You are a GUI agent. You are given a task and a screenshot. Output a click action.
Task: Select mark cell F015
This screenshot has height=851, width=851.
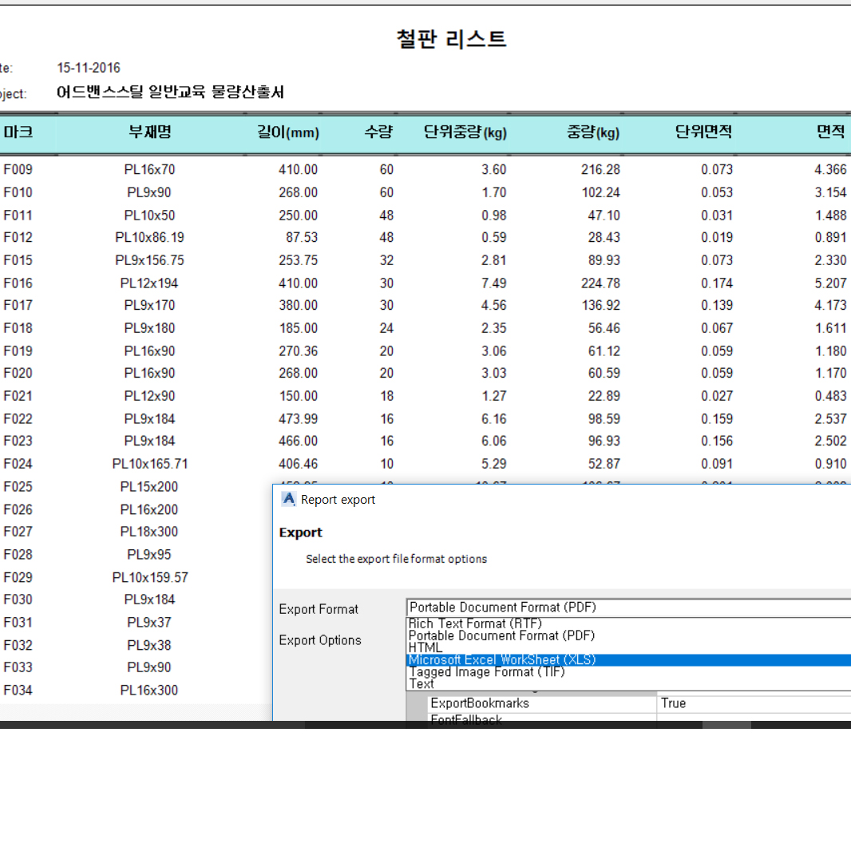(18, 260)
